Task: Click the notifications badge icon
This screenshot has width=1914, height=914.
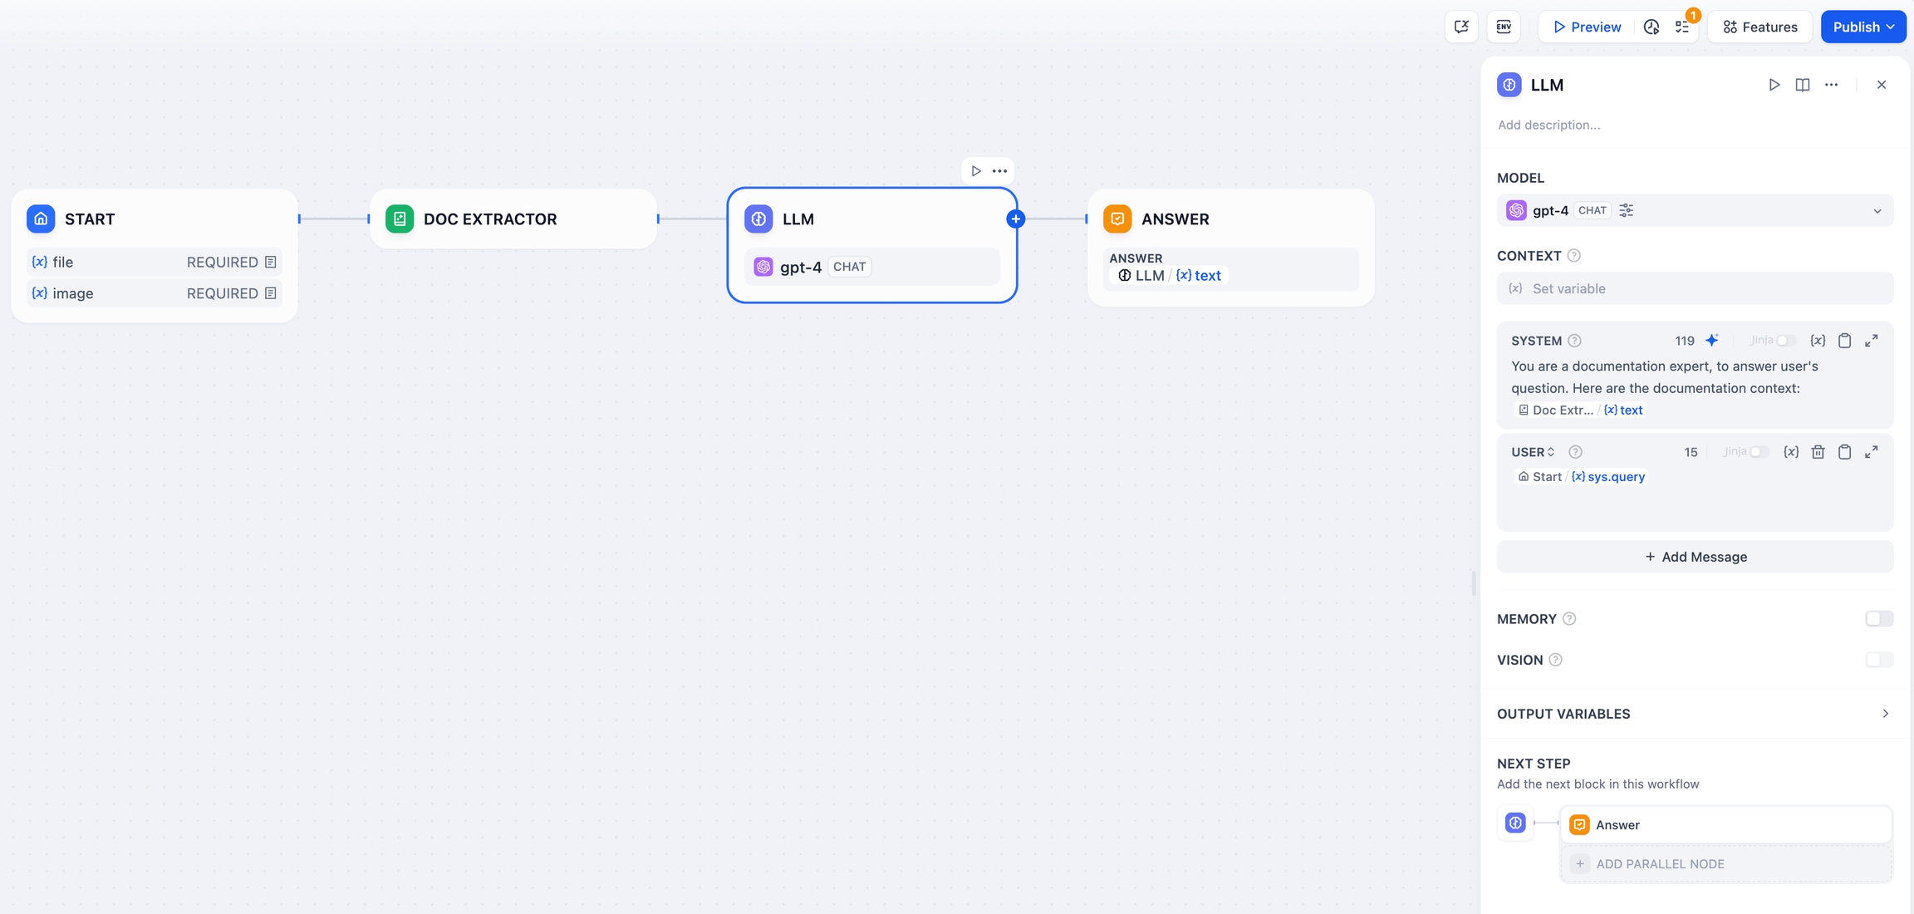Action: [x=1683, y=26]
